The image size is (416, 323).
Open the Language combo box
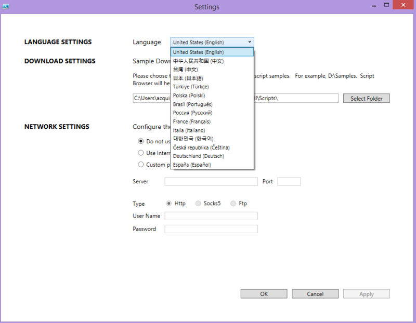(212, 42)
